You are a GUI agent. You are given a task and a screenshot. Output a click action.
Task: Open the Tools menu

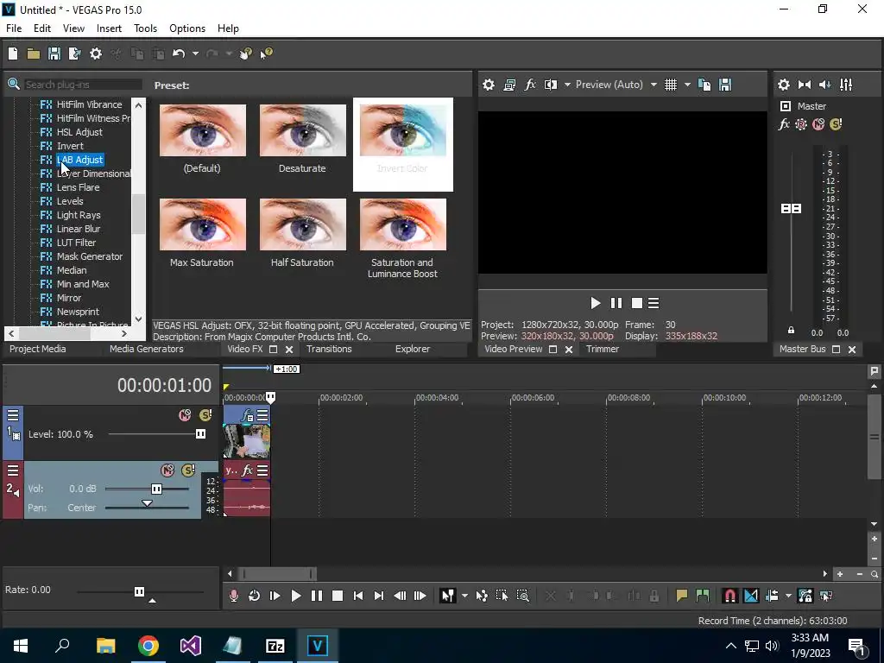click(x=145, y=28)
